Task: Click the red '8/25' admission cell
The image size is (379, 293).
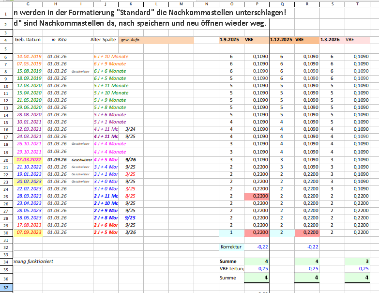Action: (x=130, y=196)
